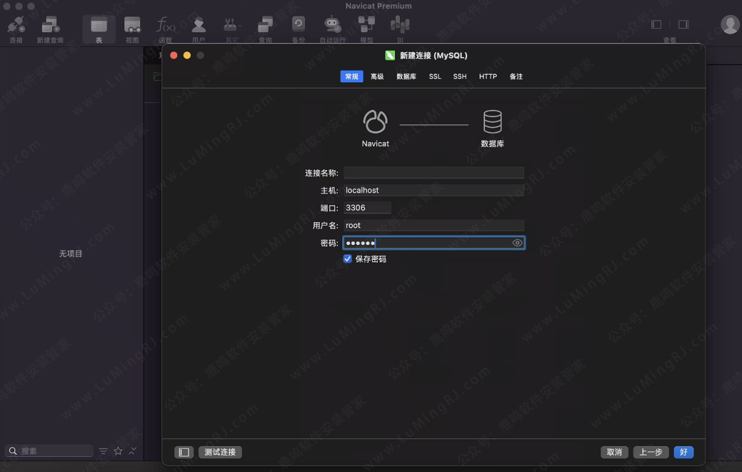Screen dimensions: 742x472
Task: Click the 测试连接 button
Action: click(x=219, y=452)
